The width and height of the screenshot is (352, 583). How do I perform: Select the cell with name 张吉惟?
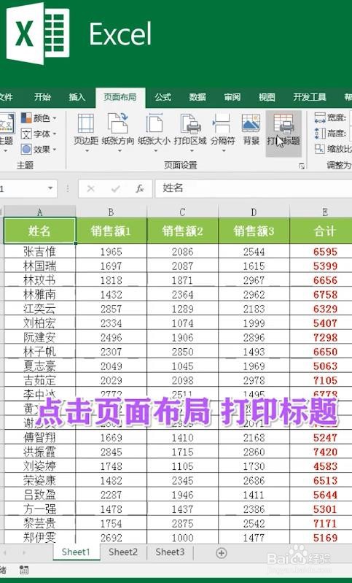pos(40,251)
